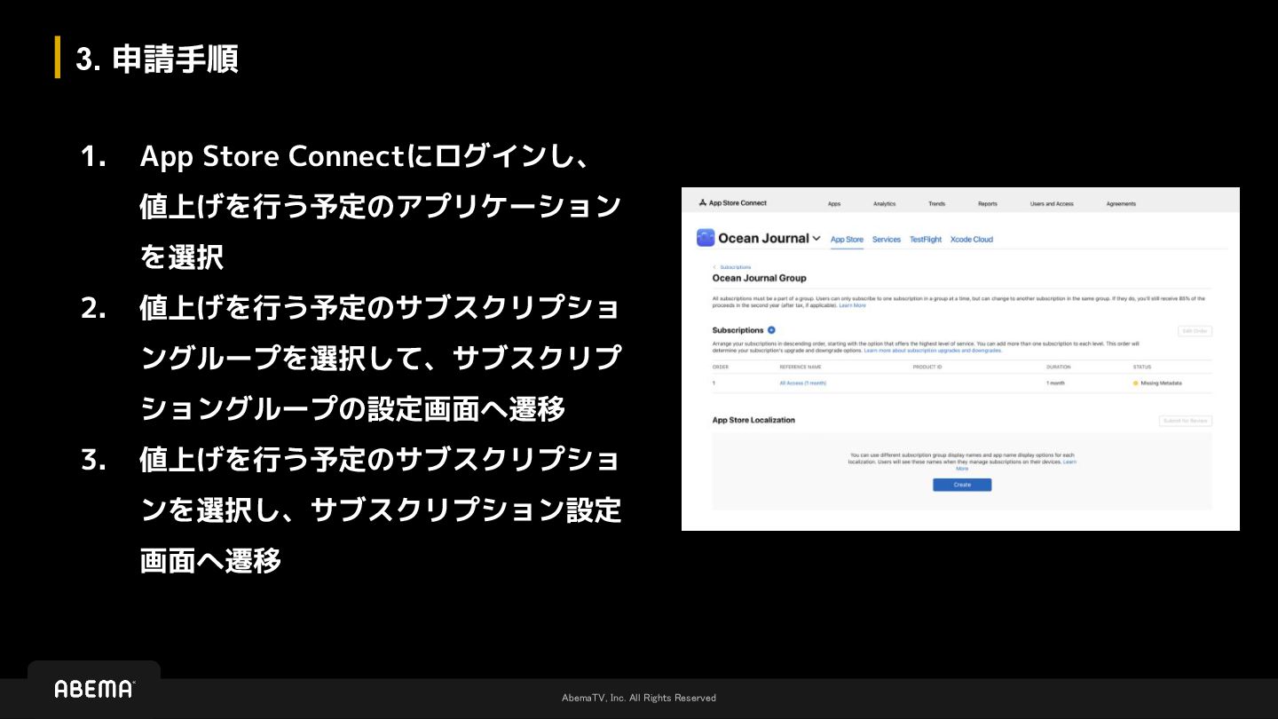
Task: Click the Missing Metadata status text
Action: point(1162,383)
